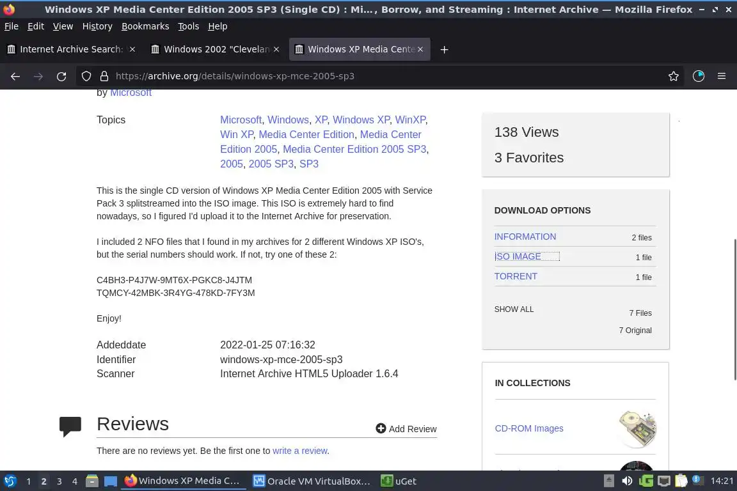Image resolution: width=737 pixels, height=491 pixels.
Task: Open the tracking protection shield icon
Action: 86,76
